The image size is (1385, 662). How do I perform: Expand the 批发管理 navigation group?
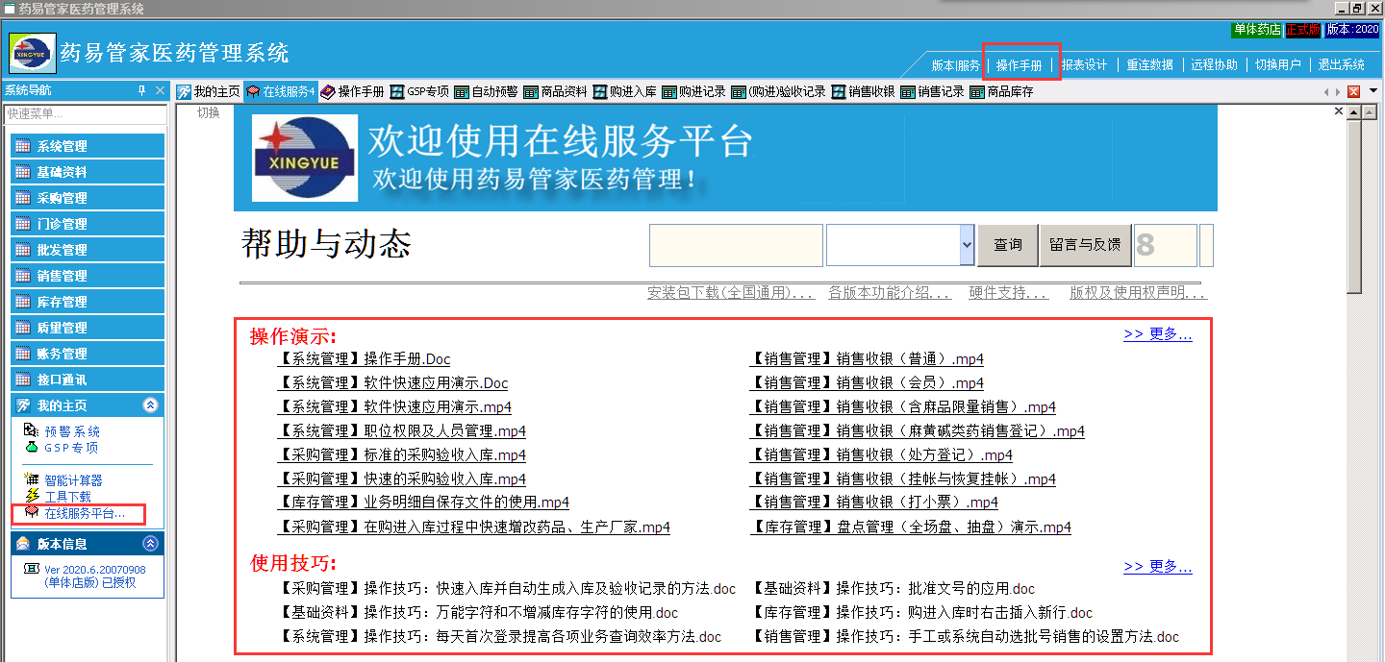(88, 251)
